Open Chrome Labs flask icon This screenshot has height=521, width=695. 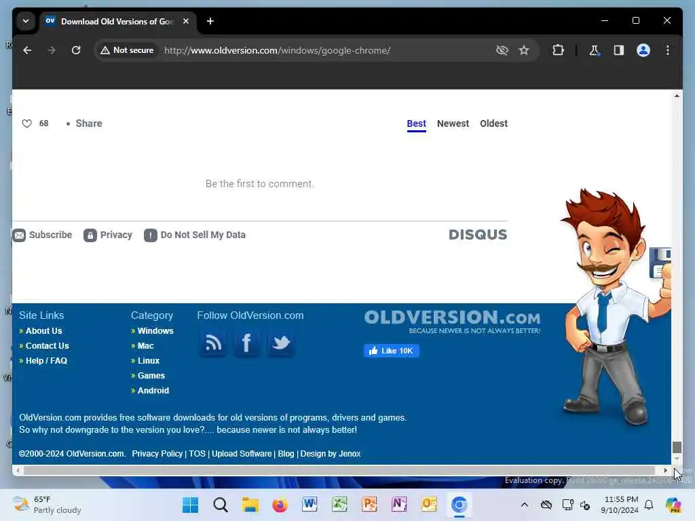click(x=594, y=50)
